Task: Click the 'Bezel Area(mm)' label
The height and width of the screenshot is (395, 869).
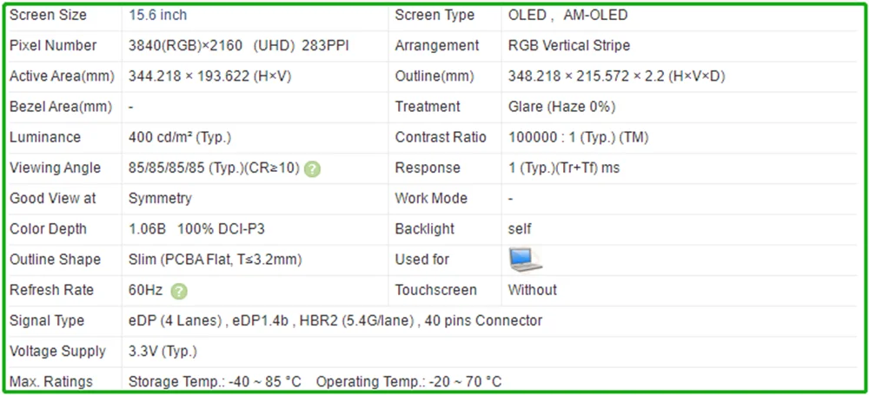Action: coord(61,107)
